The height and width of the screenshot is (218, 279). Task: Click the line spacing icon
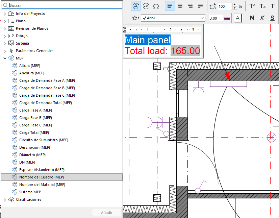[x=213, y=6]
